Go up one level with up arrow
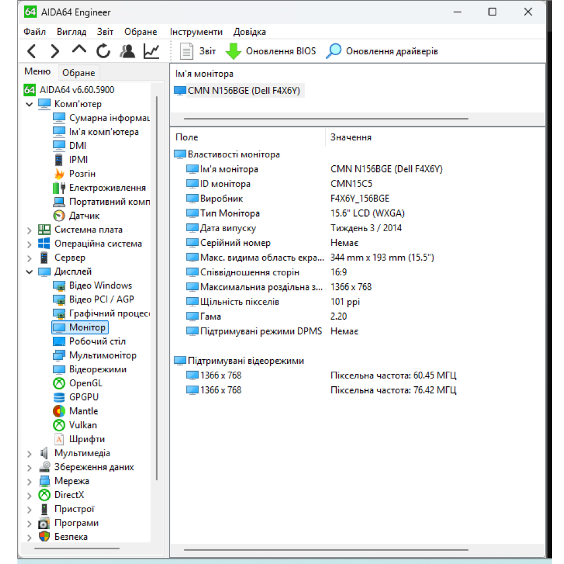This screenshot has height=564, width=564. pyautogui.click(x=79, y=50)
